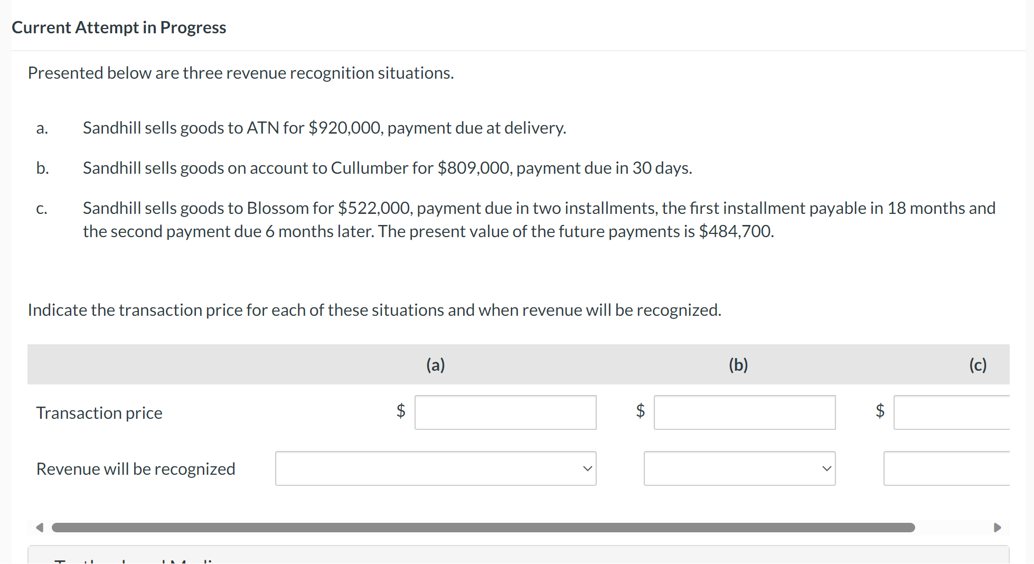Open the revenue recognition dropdown for column (b)

[x=739, y=468]
